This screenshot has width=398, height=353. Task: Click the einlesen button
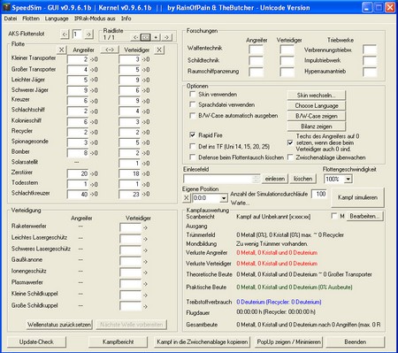coord(275,179)
